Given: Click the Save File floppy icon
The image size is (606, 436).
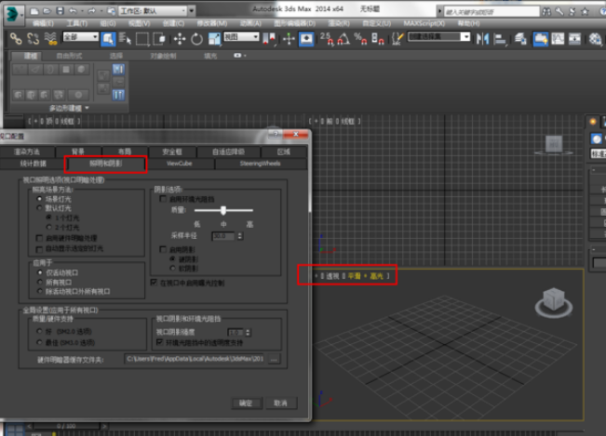Looking at the screenshot, I should pyautogui.click(x=60, y=11).
